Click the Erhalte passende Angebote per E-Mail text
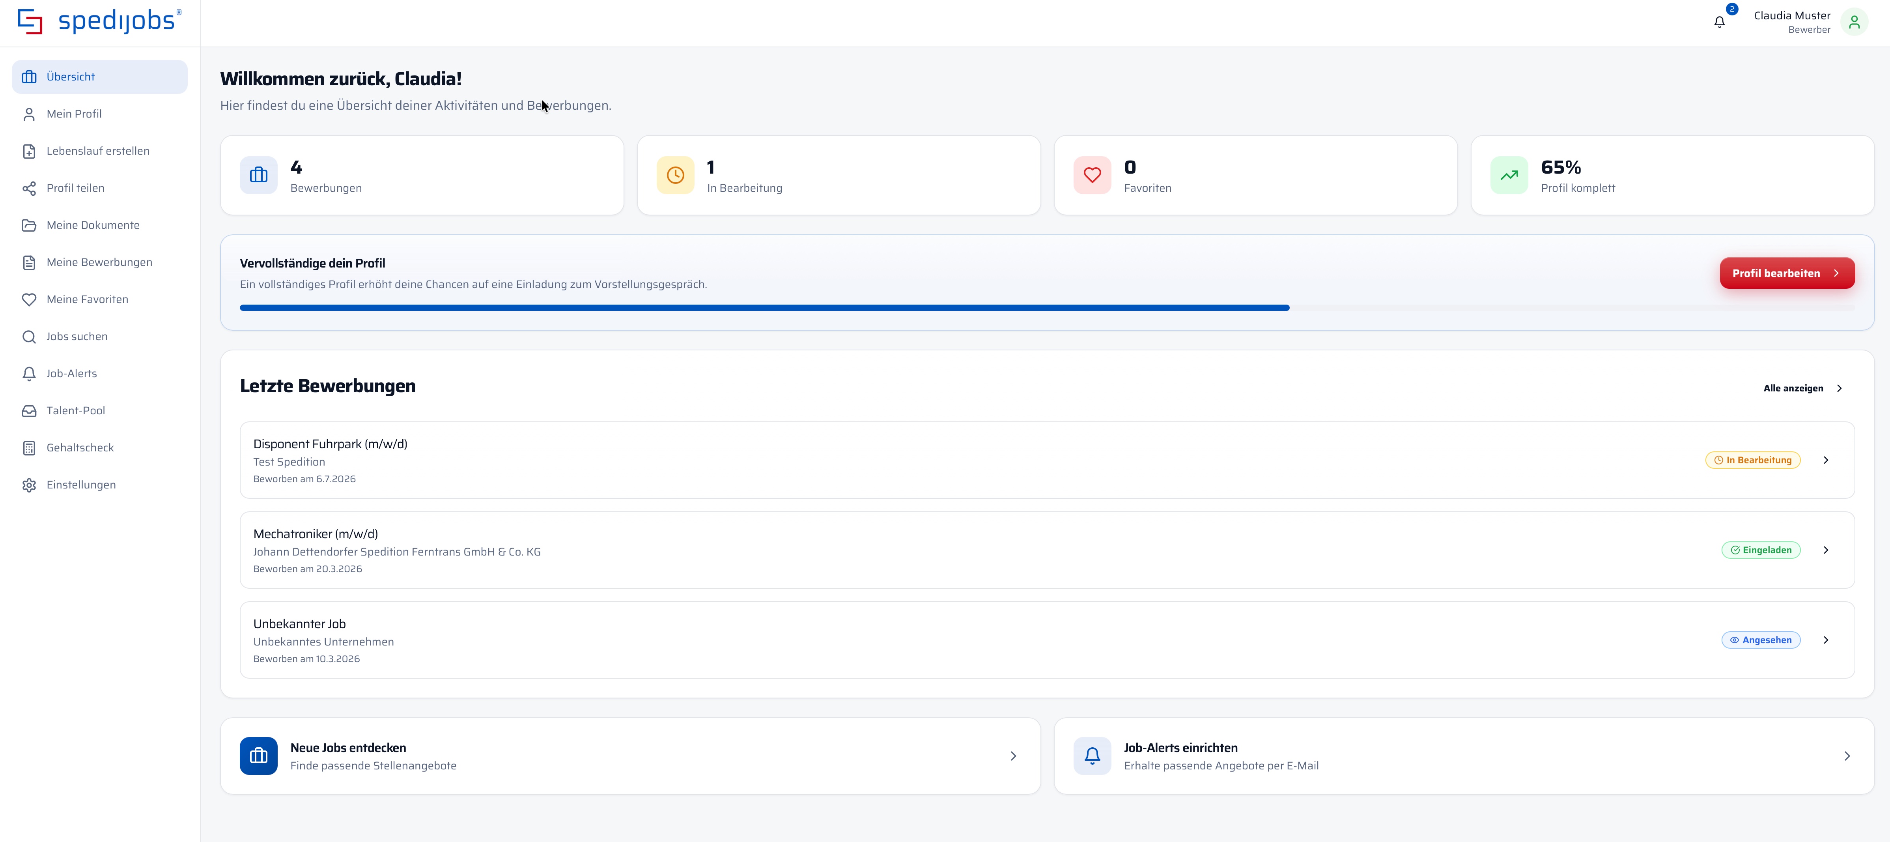Viewport: 1890px width, 842px height. coord(1221,766)
